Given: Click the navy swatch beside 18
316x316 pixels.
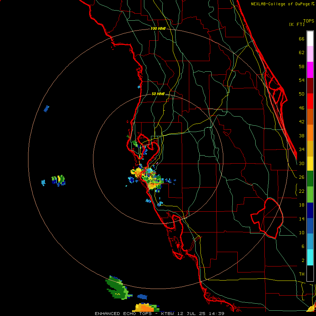Looking at the screenshot, I should (x=310, y=210).
